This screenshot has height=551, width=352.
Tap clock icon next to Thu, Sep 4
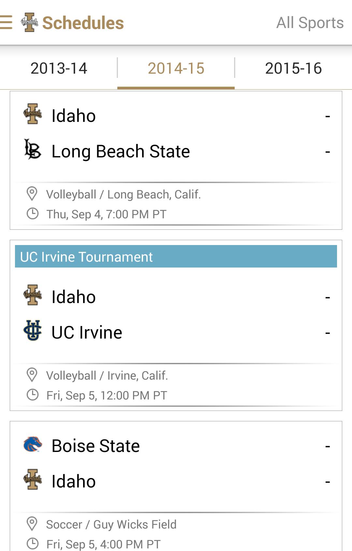pyautogui.click(x=32, y=214)
